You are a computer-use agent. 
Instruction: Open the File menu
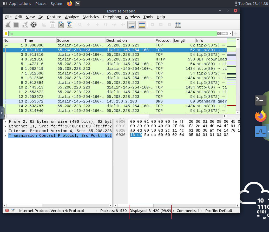pyautogui.click(x=8, y=17)
